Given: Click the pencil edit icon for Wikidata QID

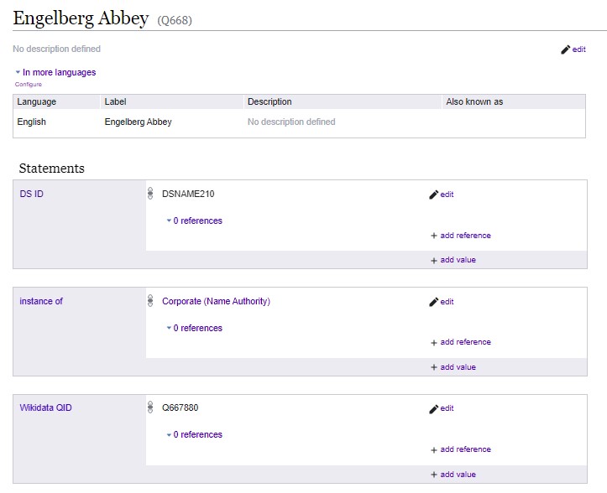Looking at the screenshot, I should tap(433, 408).
